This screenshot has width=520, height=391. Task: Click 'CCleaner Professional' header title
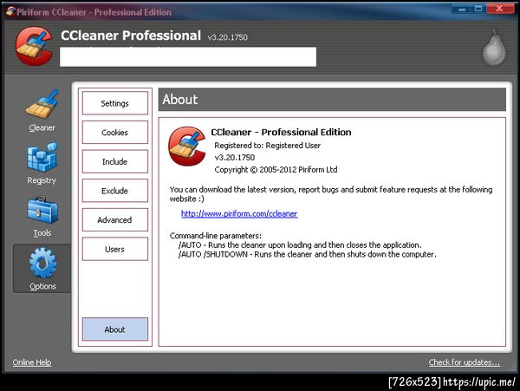click(x=131, y=36)
